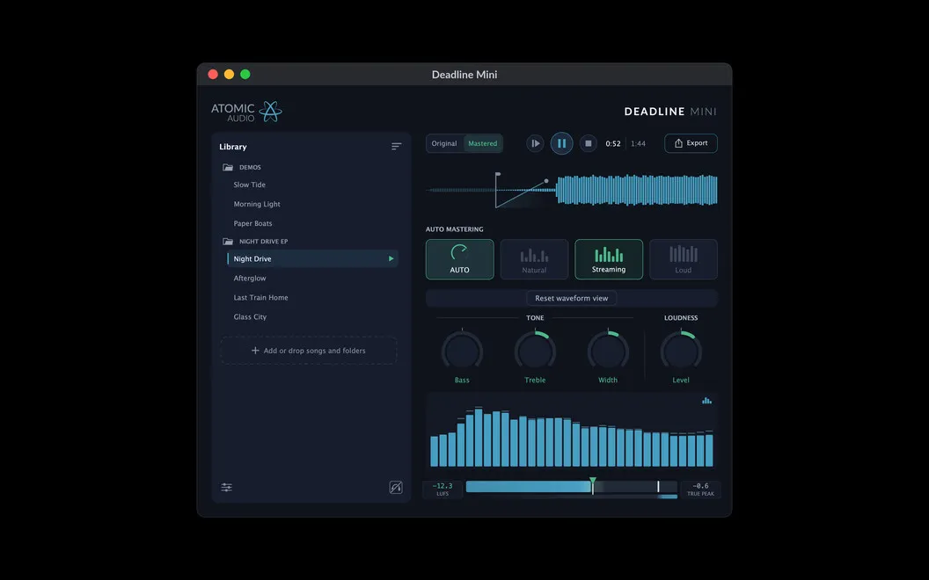
Task: Click Add or drop songs and folders
Action: [x=309, y=351]
